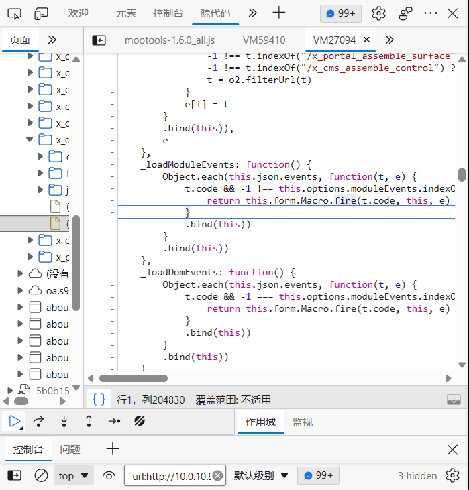Click the inspect element picker icon
The image size is (469, 490).
[x=15, y=13]
